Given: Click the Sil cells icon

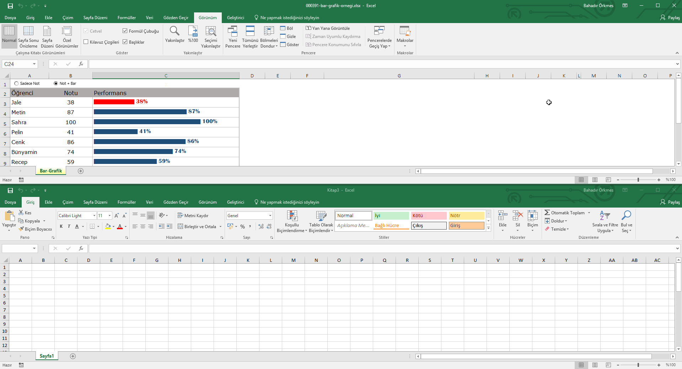Looking at the screenshot, I should 517,215.
